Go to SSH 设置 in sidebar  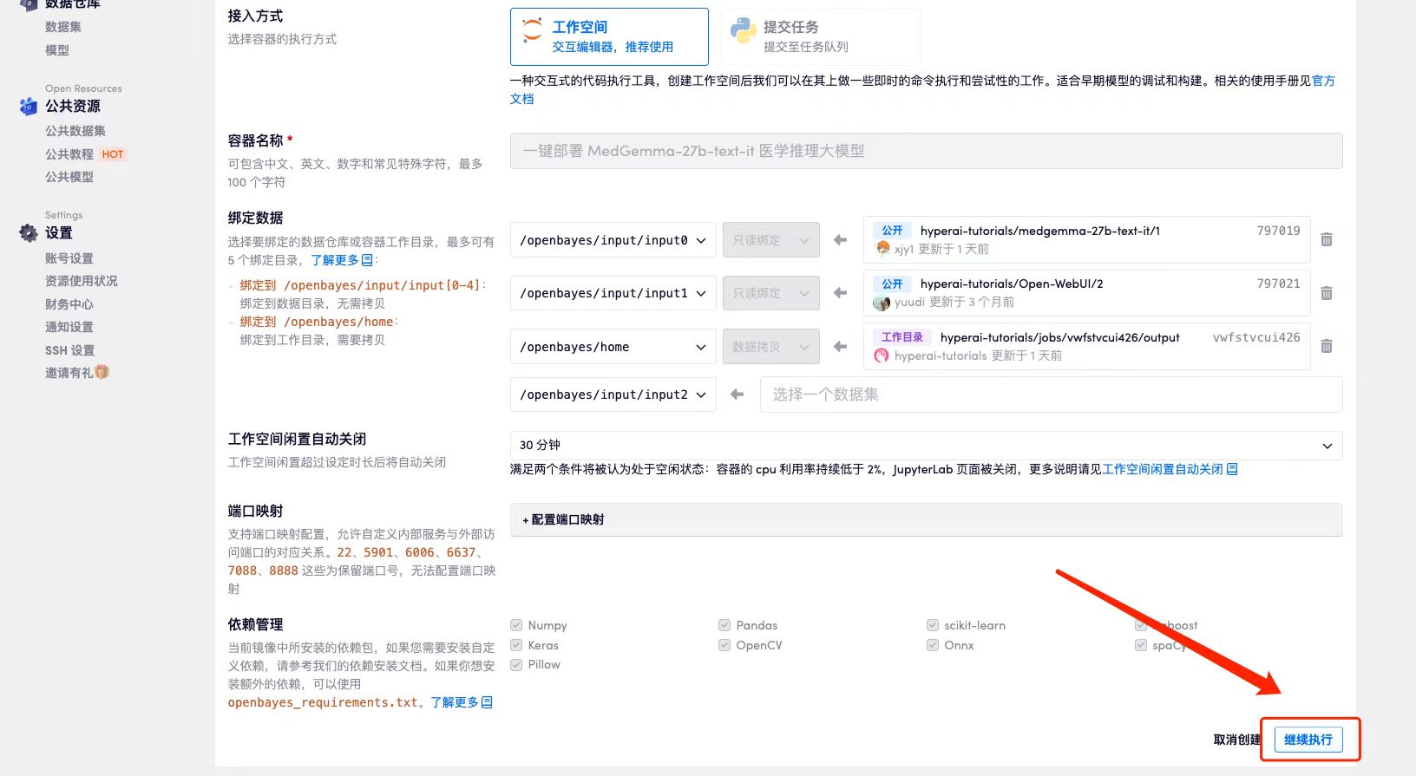coord(69,350)
